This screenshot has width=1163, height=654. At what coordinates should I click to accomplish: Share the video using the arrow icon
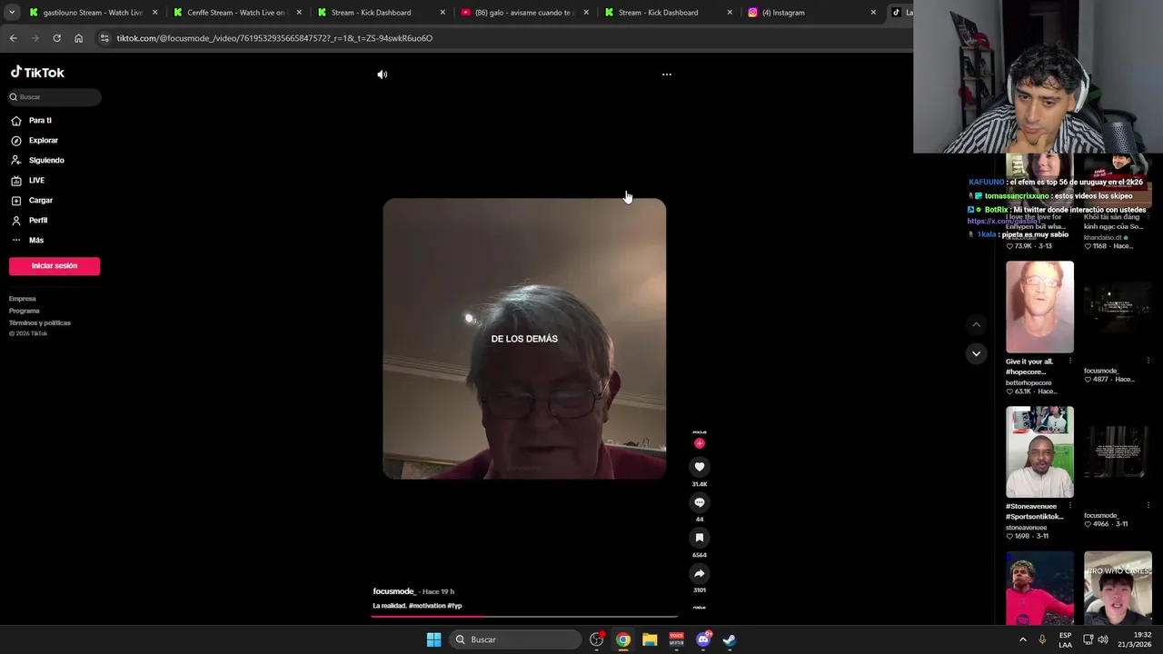[x=700, y=573]
